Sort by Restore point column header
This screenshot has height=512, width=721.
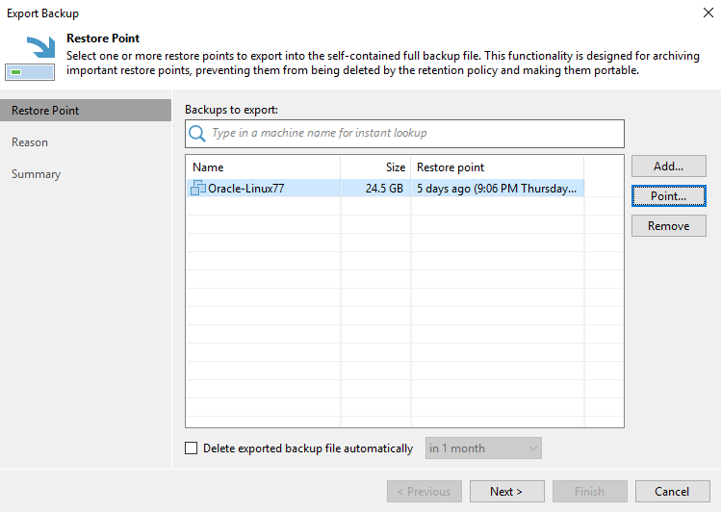click(x=497, y=167)
